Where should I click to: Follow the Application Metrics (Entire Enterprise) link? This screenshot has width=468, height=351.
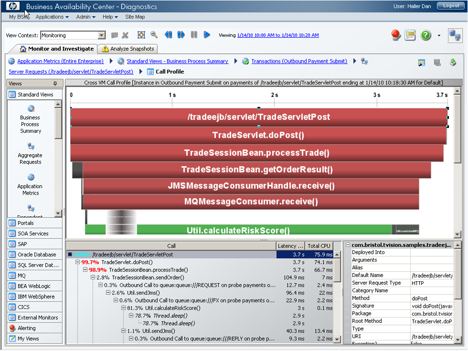pos(61,61)
